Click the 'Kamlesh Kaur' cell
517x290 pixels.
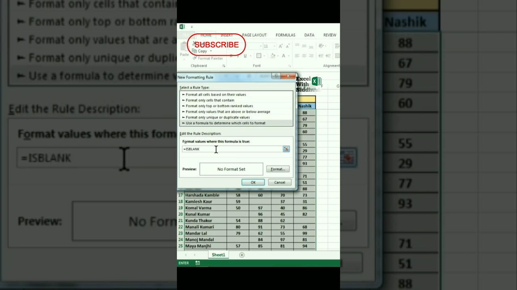pos(205,201)
